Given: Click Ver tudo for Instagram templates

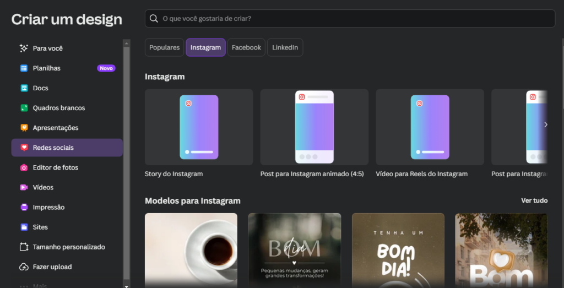Looking at the screenshot, I should [534, 200].
